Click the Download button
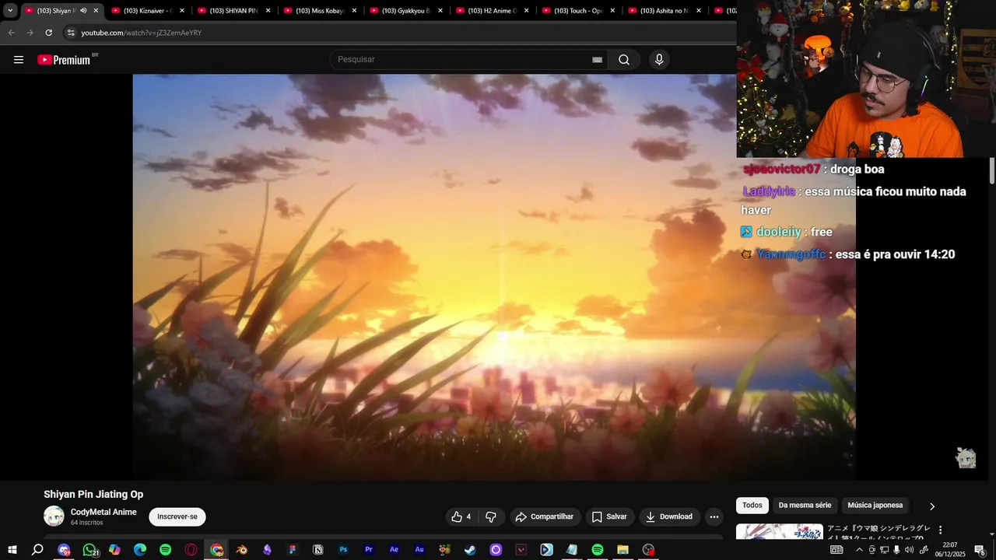The image size is (996, 560). tap(669, 516)
